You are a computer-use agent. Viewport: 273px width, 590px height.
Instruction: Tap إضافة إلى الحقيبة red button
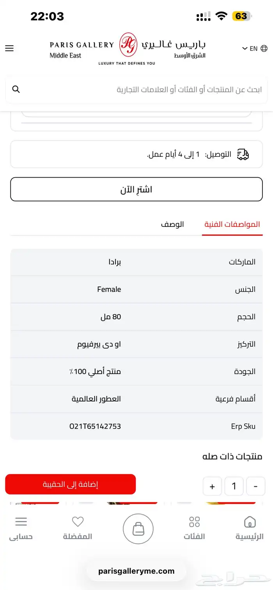tap(70, 484)
